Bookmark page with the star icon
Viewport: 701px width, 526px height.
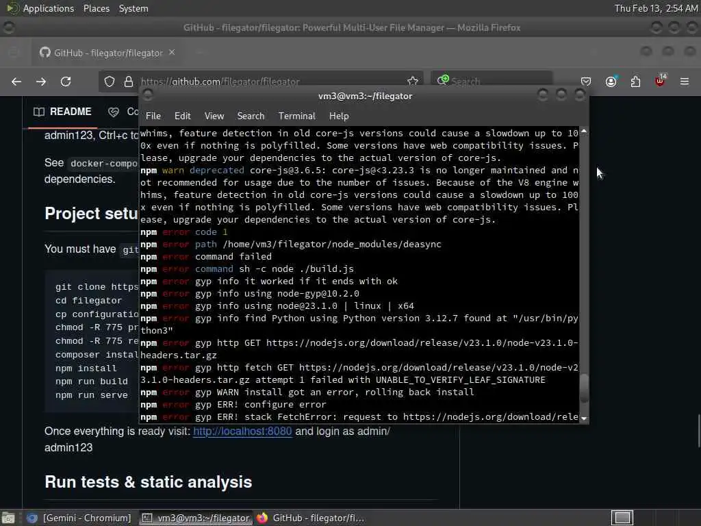coord(413,82)
